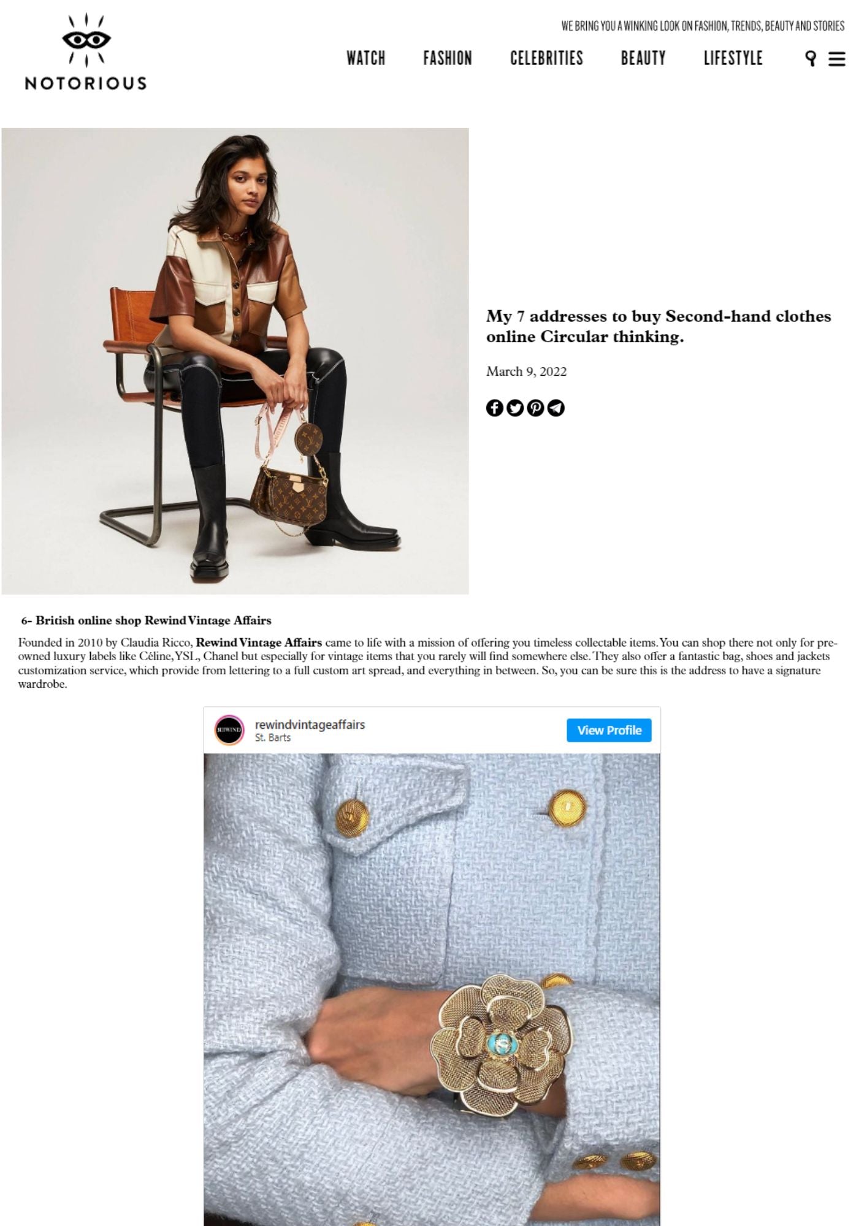Open the embedded blue tweed jacket post
The width and height of the screenshot is (867, 1226).
tap(432, 989)
